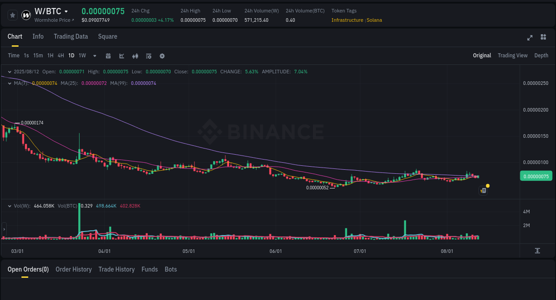Viewport: 556px width, 300px height.
Task: Open chart settings gear icon
Action: click(162, 56)
